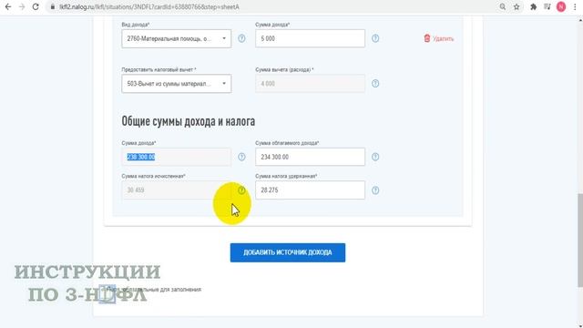Show help for Сумма налога удержанная

[375, 190]
